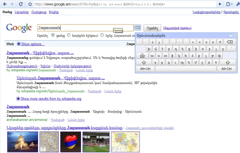Tap the փ key on virtual keyboard
Viewport: 240px width, 153px height.
pyautogui.click(x=219, y=56)
